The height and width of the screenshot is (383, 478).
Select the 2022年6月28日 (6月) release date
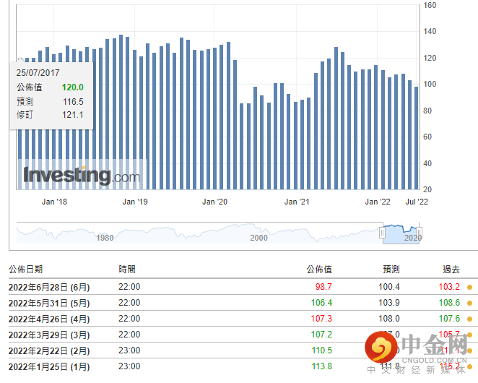click(x=48, y=287)
